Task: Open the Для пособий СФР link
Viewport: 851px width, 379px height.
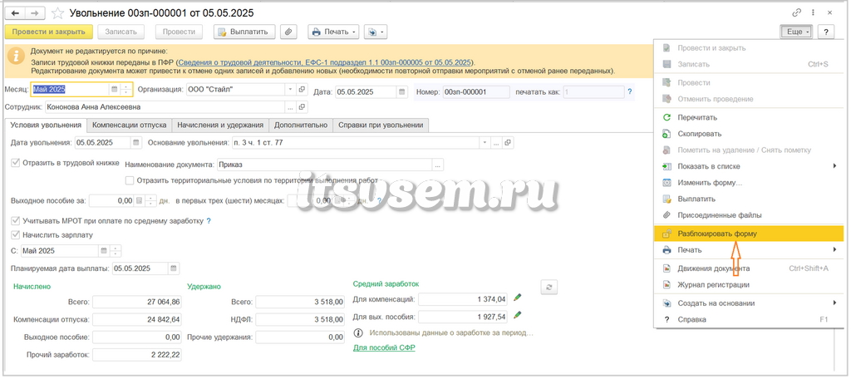Action: 384,347
